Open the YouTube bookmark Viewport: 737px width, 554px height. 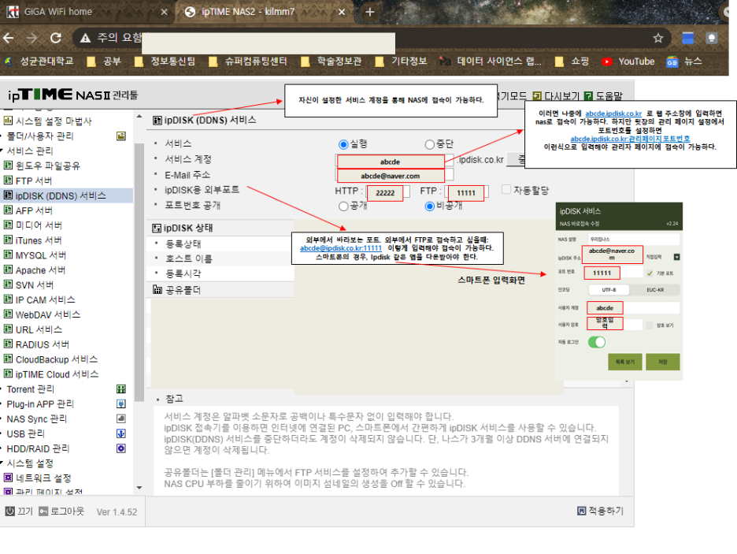(628, 61)
